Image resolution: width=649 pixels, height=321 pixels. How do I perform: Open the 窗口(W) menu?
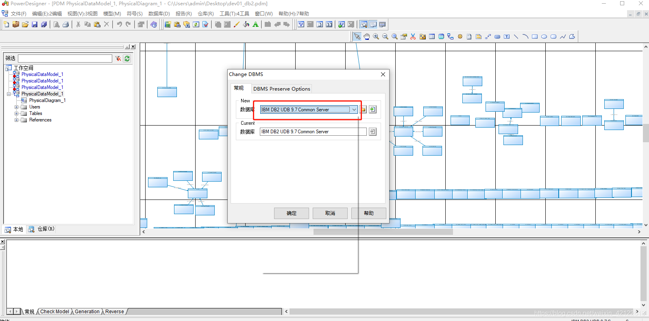coord(264,14)
